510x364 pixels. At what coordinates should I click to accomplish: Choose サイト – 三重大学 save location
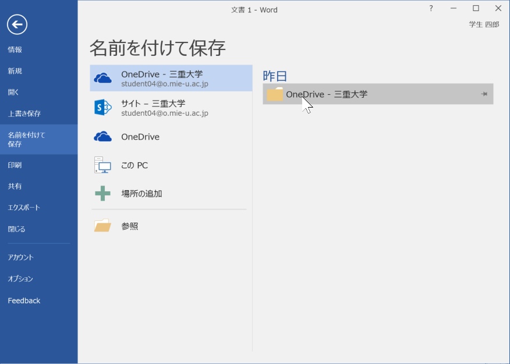tap(171, 108)
